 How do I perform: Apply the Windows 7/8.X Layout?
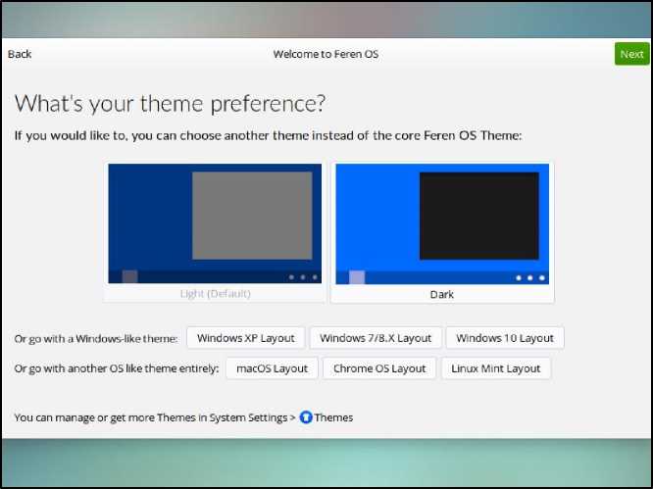[376, 338]
